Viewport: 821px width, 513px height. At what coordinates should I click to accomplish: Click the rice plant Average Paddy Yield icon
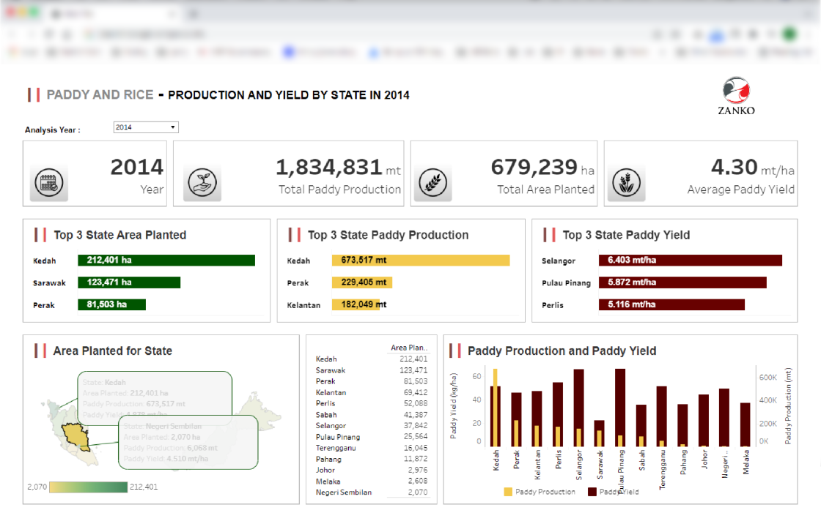[x=627, y=183]
